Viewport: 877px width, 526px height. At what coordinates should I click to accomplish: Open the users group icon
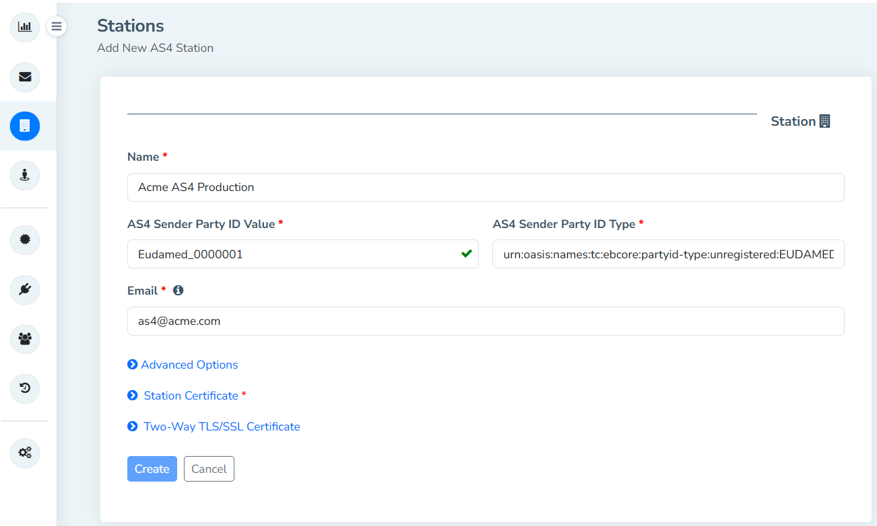(x=25, y=339)
